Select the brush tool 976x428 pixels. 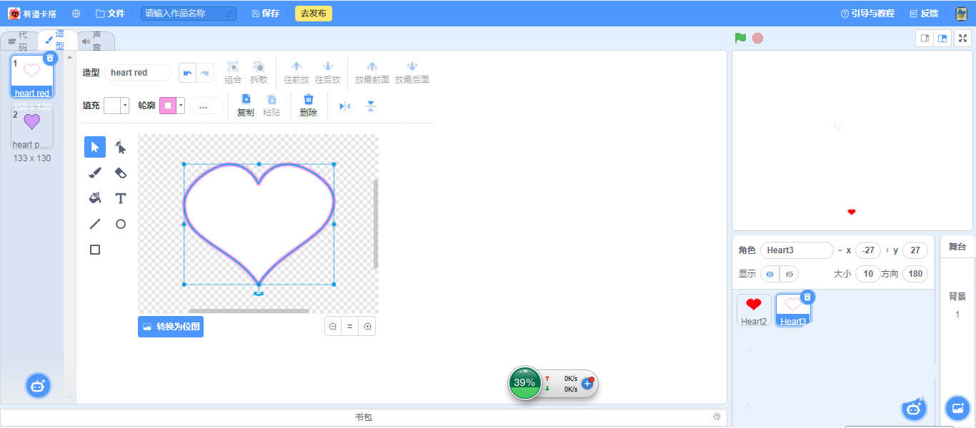click(95, 173)
